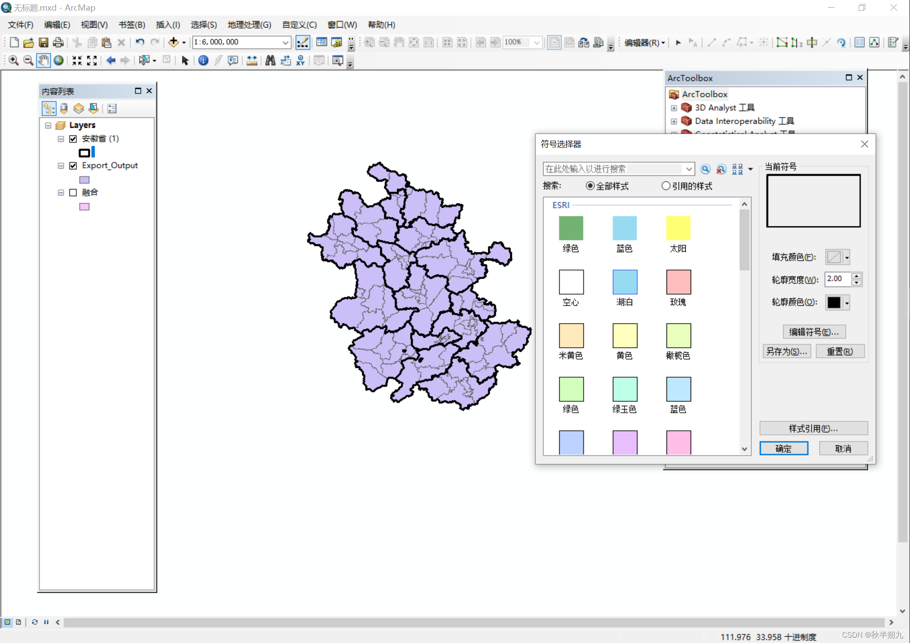Select the Zoom In magnifier tool
This screenshot has width=910, height=643.
(13, 61)
